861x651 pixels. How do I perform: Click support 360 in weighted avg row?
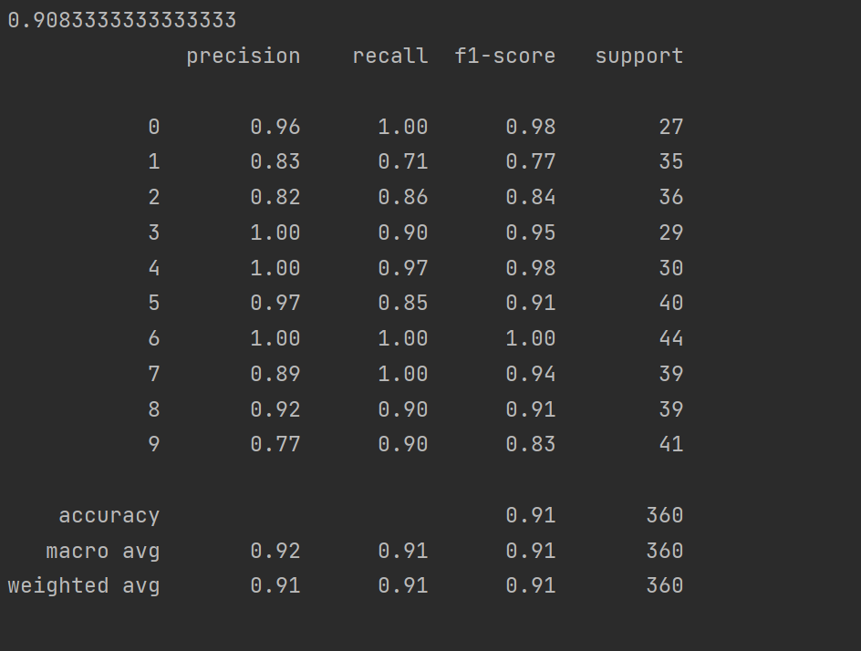[664, 585]
